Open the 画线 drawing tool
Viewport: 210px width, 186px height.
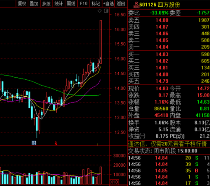(x=71, y=3)
